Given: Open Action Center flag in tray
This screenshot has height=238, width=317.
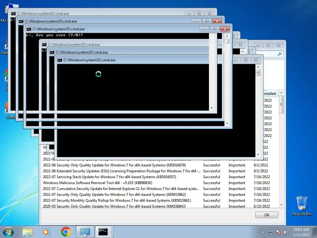Looking at the screenshot, I should point(278,232).
